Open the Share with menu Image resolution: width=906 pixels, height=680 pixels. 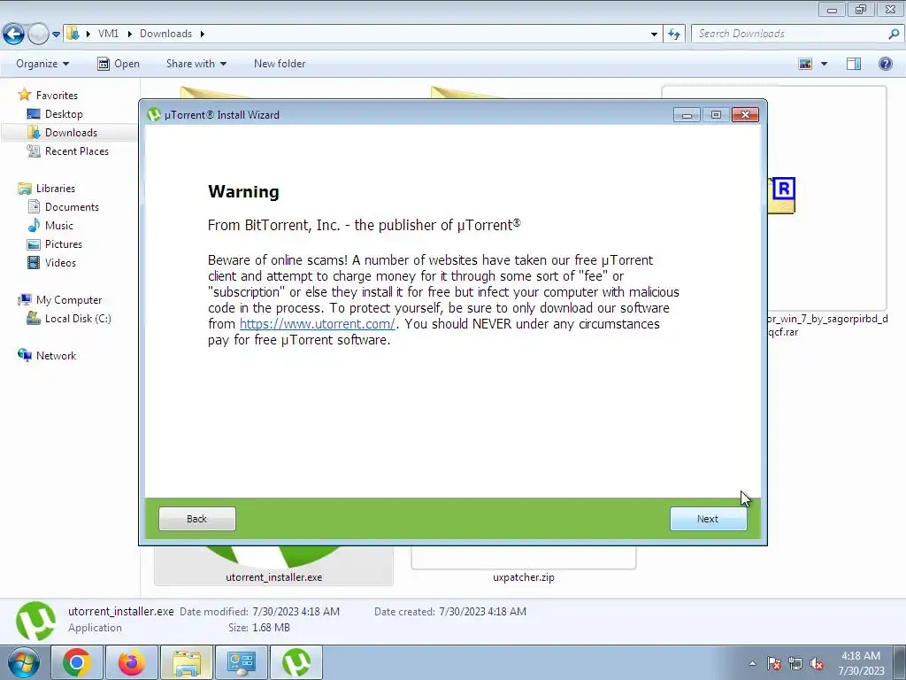196,64
